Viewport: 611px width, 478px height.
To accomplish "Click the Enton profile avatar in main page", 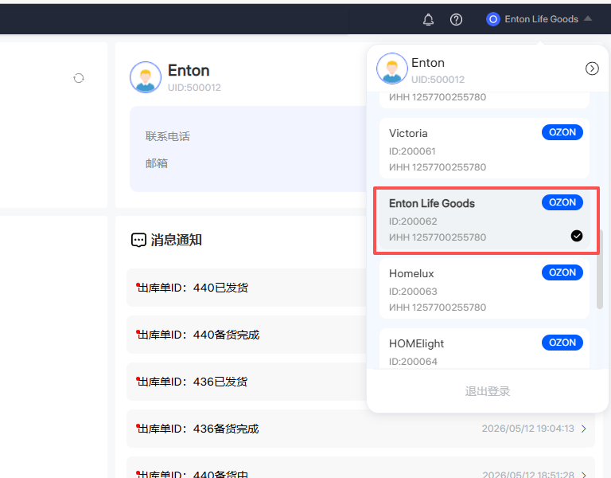I will tap(146, 76).
